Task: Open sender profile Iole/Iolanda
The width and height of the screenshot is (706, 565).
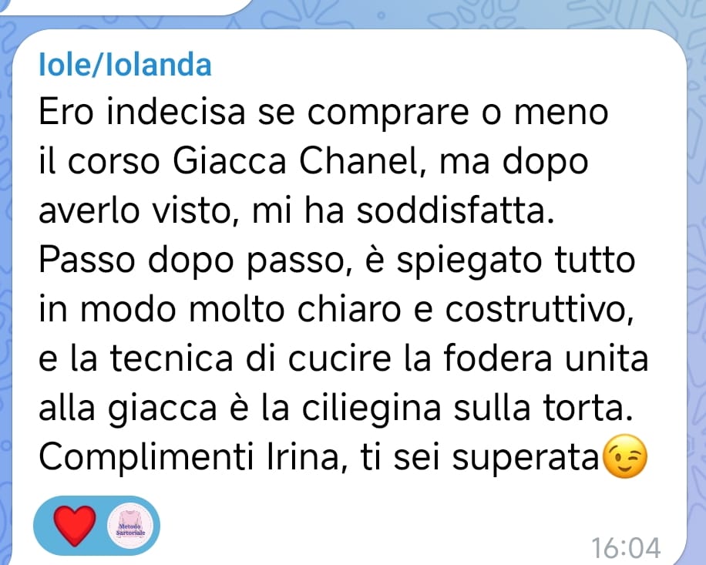Action: pyautogui.click(x=125, y=65)
